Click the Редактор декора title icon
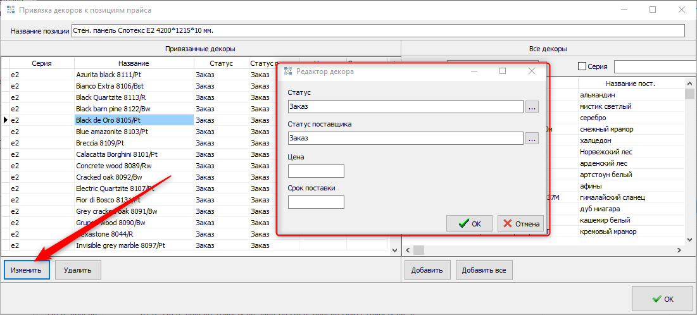The image size is (697, 315). click(x=288, y=71)
